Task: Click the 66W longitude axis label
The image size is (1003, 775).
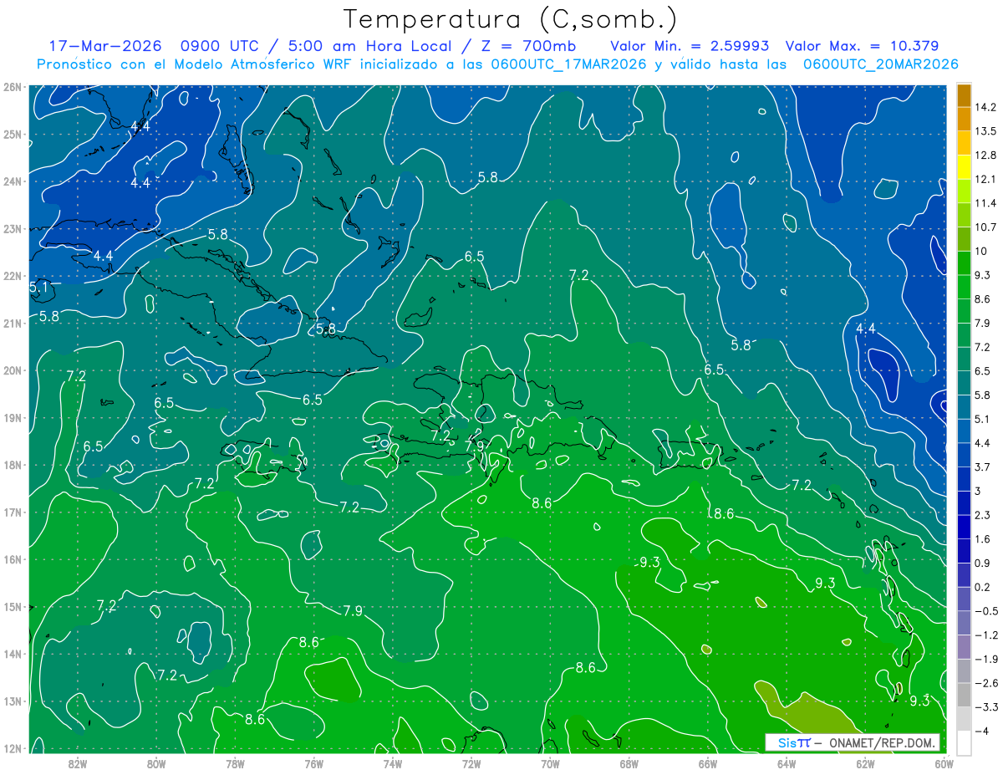Action: [x=707, y=764]
